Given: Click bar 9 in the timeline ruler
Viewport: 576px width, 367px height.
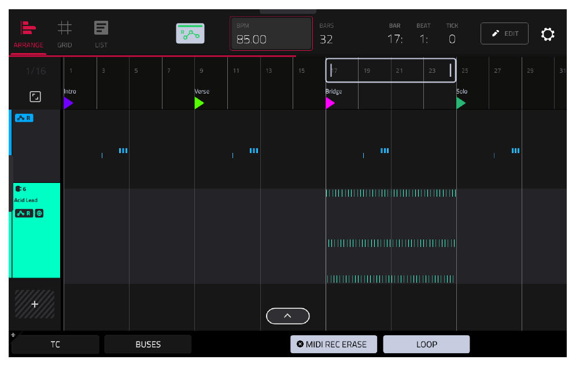Looking at the screenshot, I should click(201, 71).
